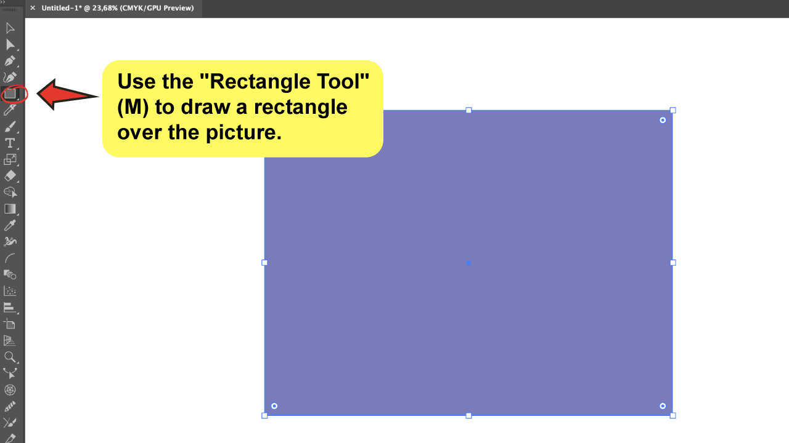
Task: Click the circled Rectangle tool
Action: click(x=10, y=94)
